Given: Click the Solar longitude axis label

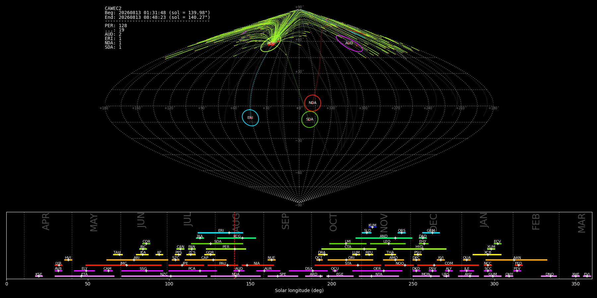Looking at the screenshot, I should pos(299,290).
